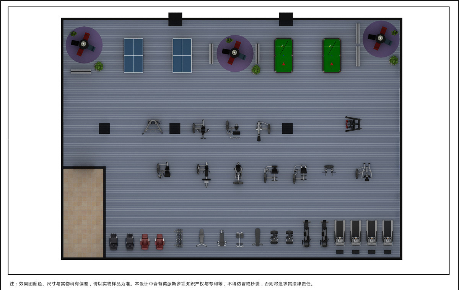Click the right spin bike
The height and width of the screenshot is (290, 459).
[290, 237]
